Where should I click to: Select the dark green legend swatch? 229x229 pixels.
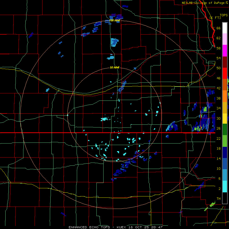coord(225,130)
